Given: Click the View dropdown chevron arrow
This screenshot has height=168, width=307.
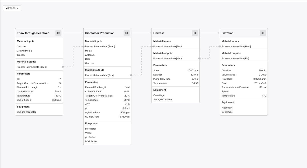Looking at the screenshot, I should [x=18, y=8].
